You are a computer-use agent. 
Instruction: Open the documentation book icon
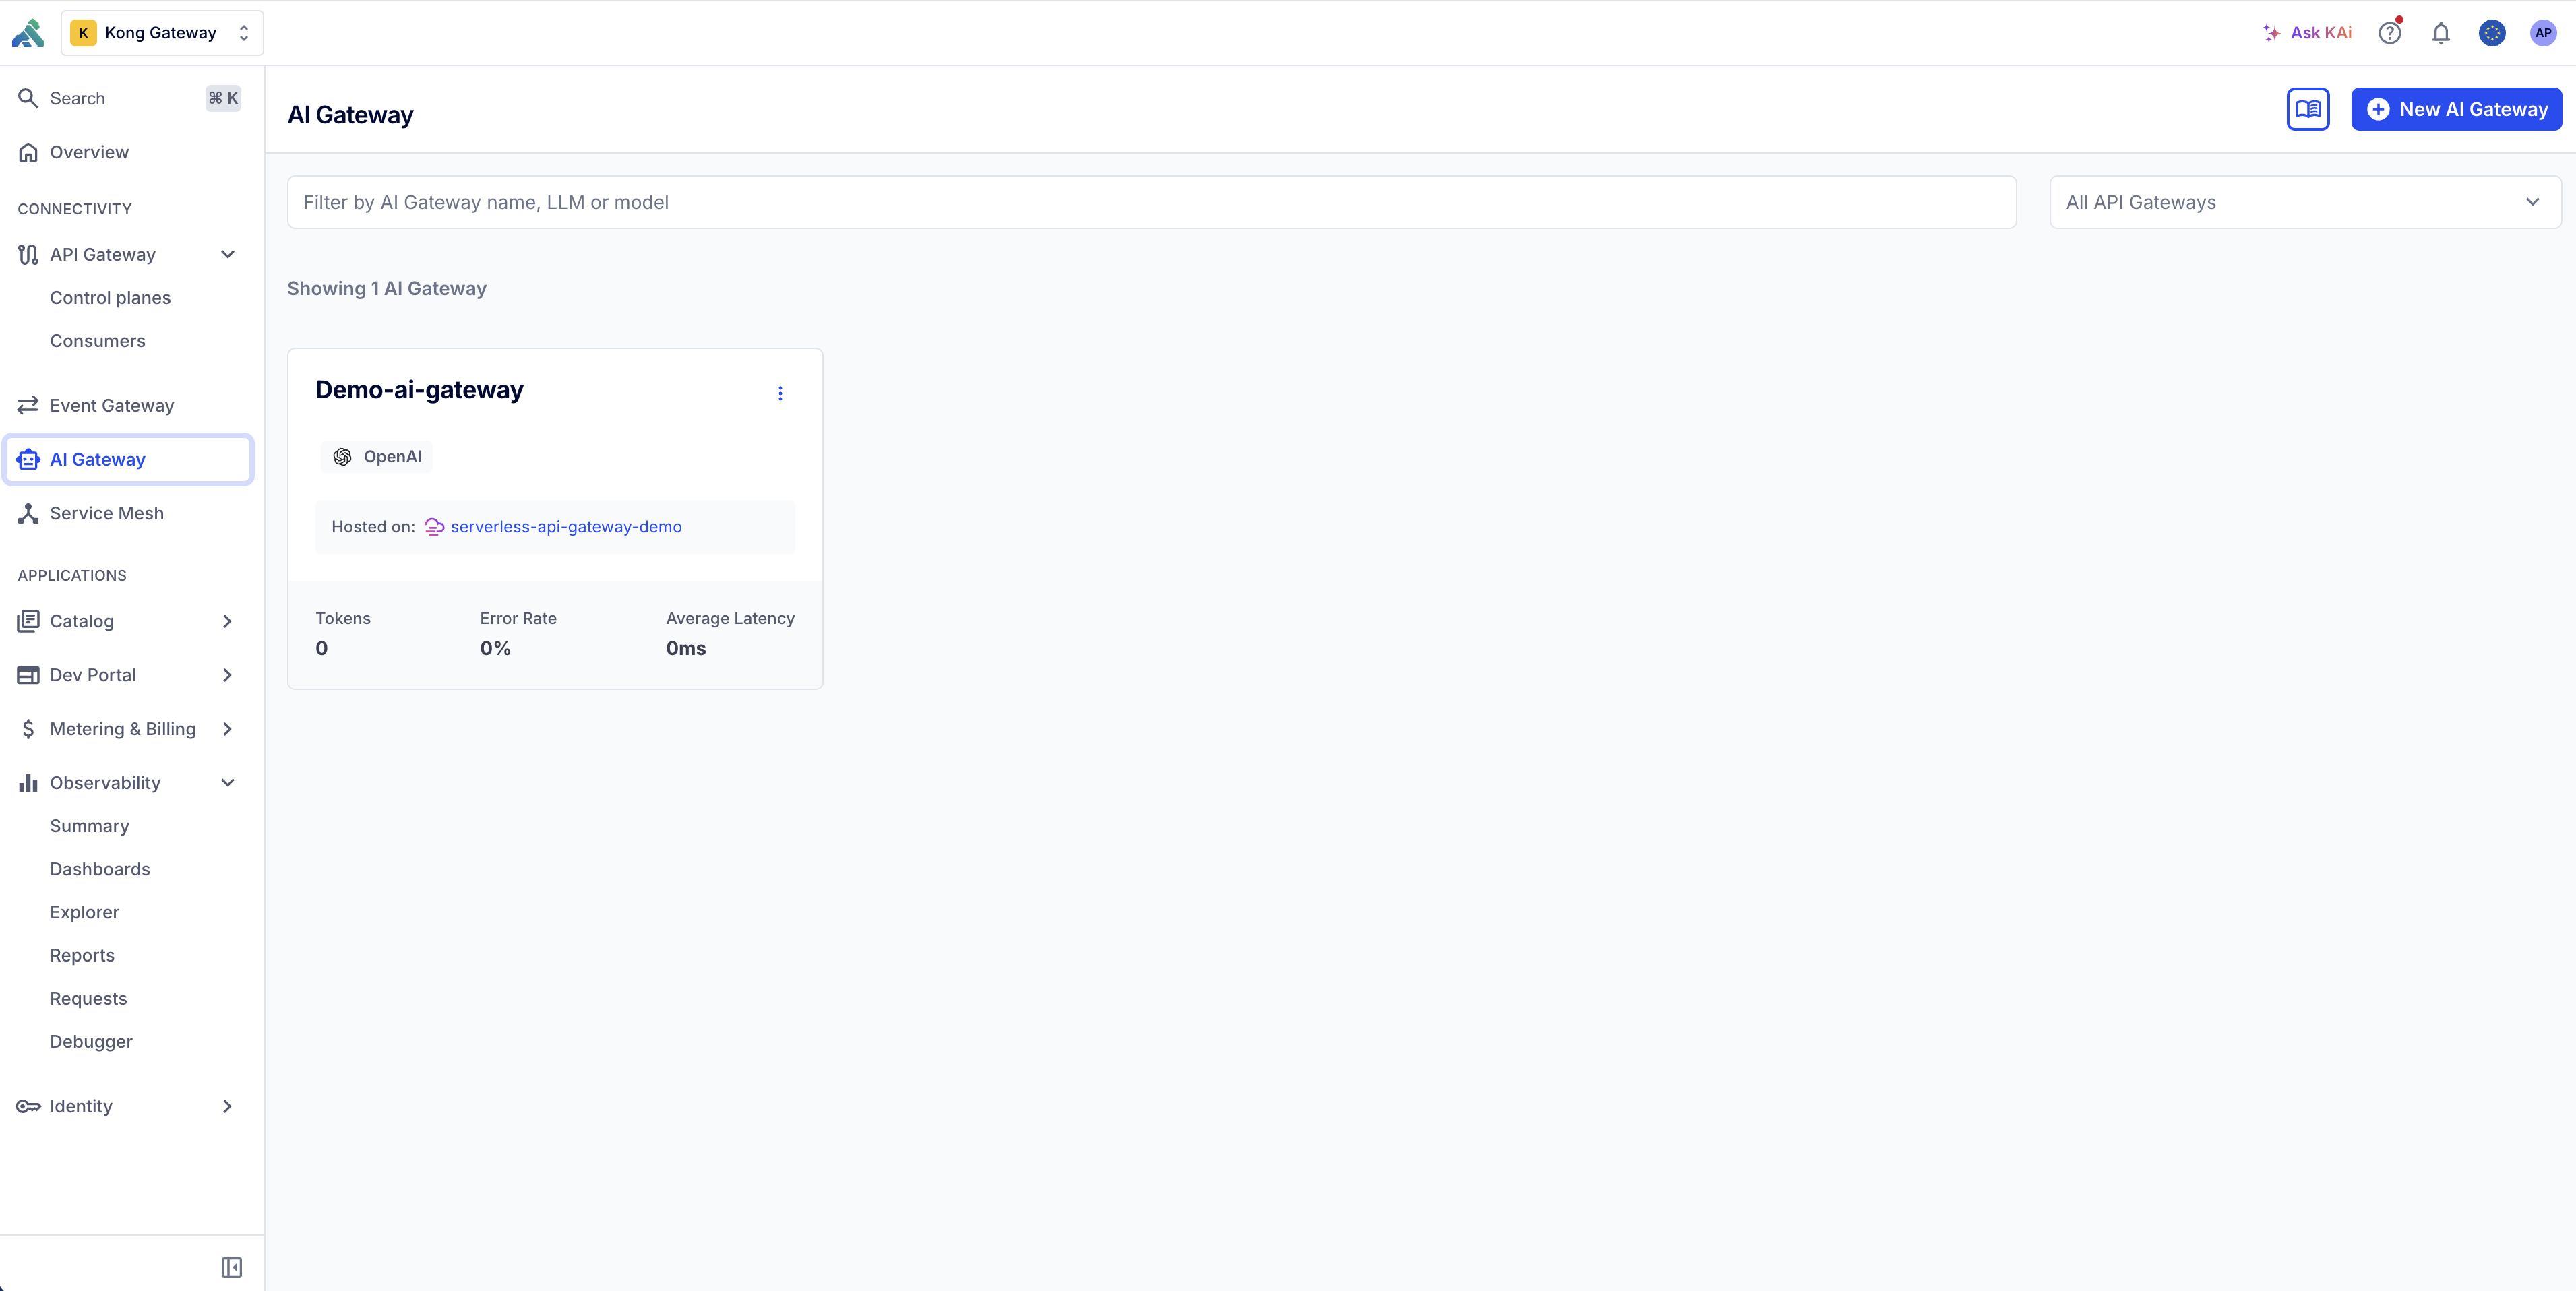2308,109
